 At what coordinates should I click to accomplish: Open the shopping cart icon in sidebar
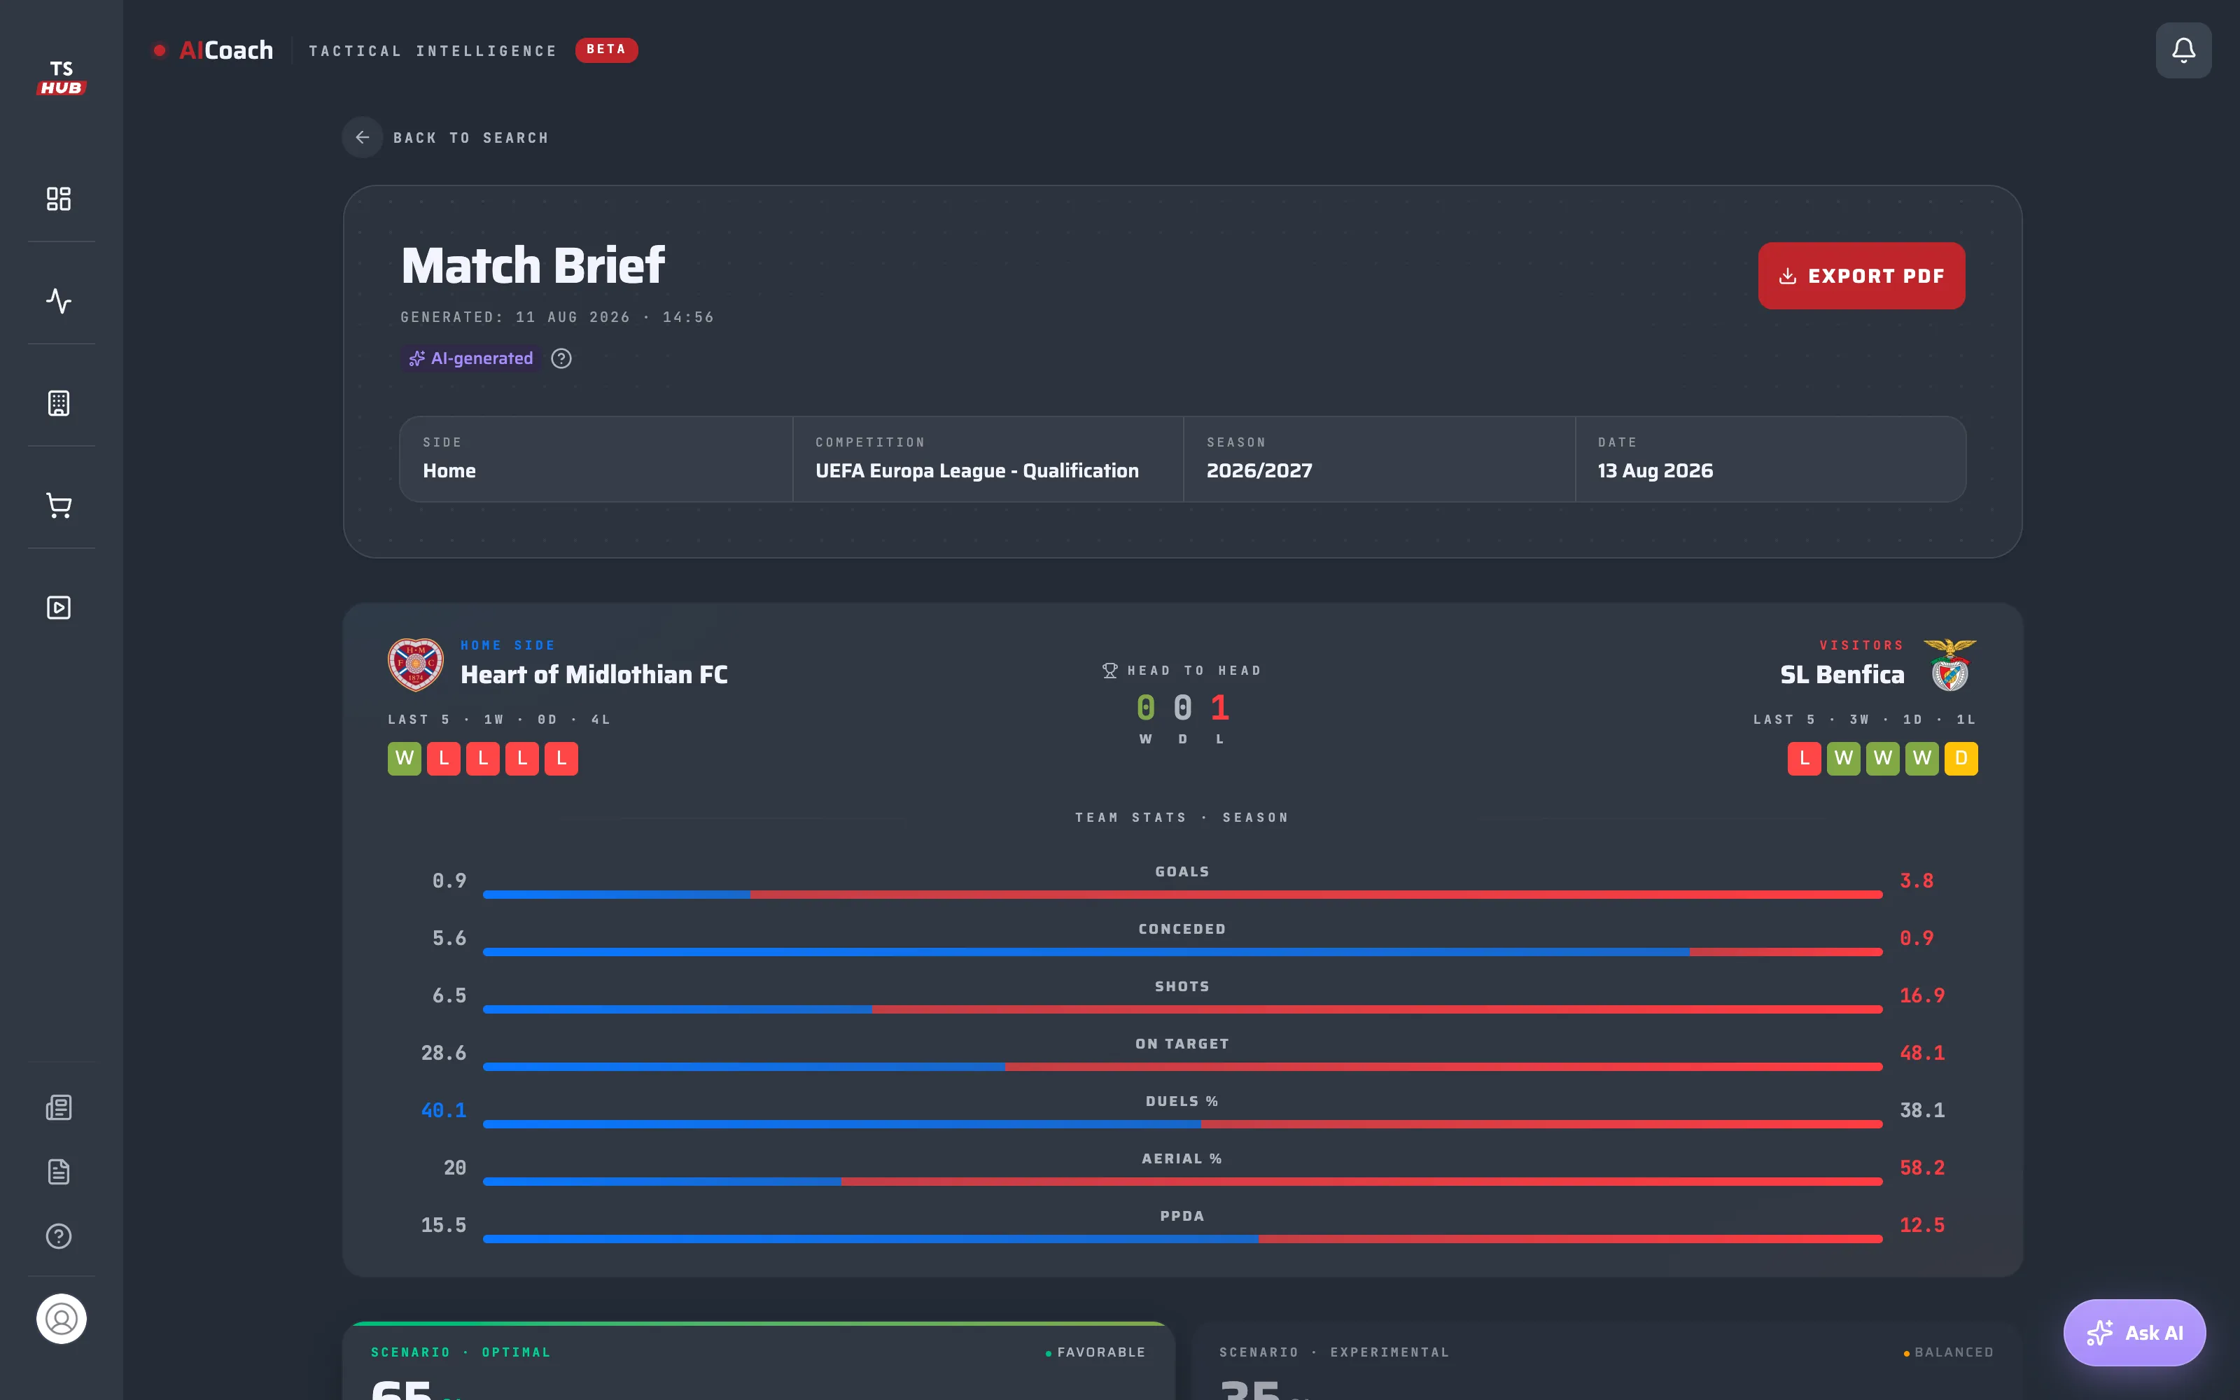coord(59,505)
